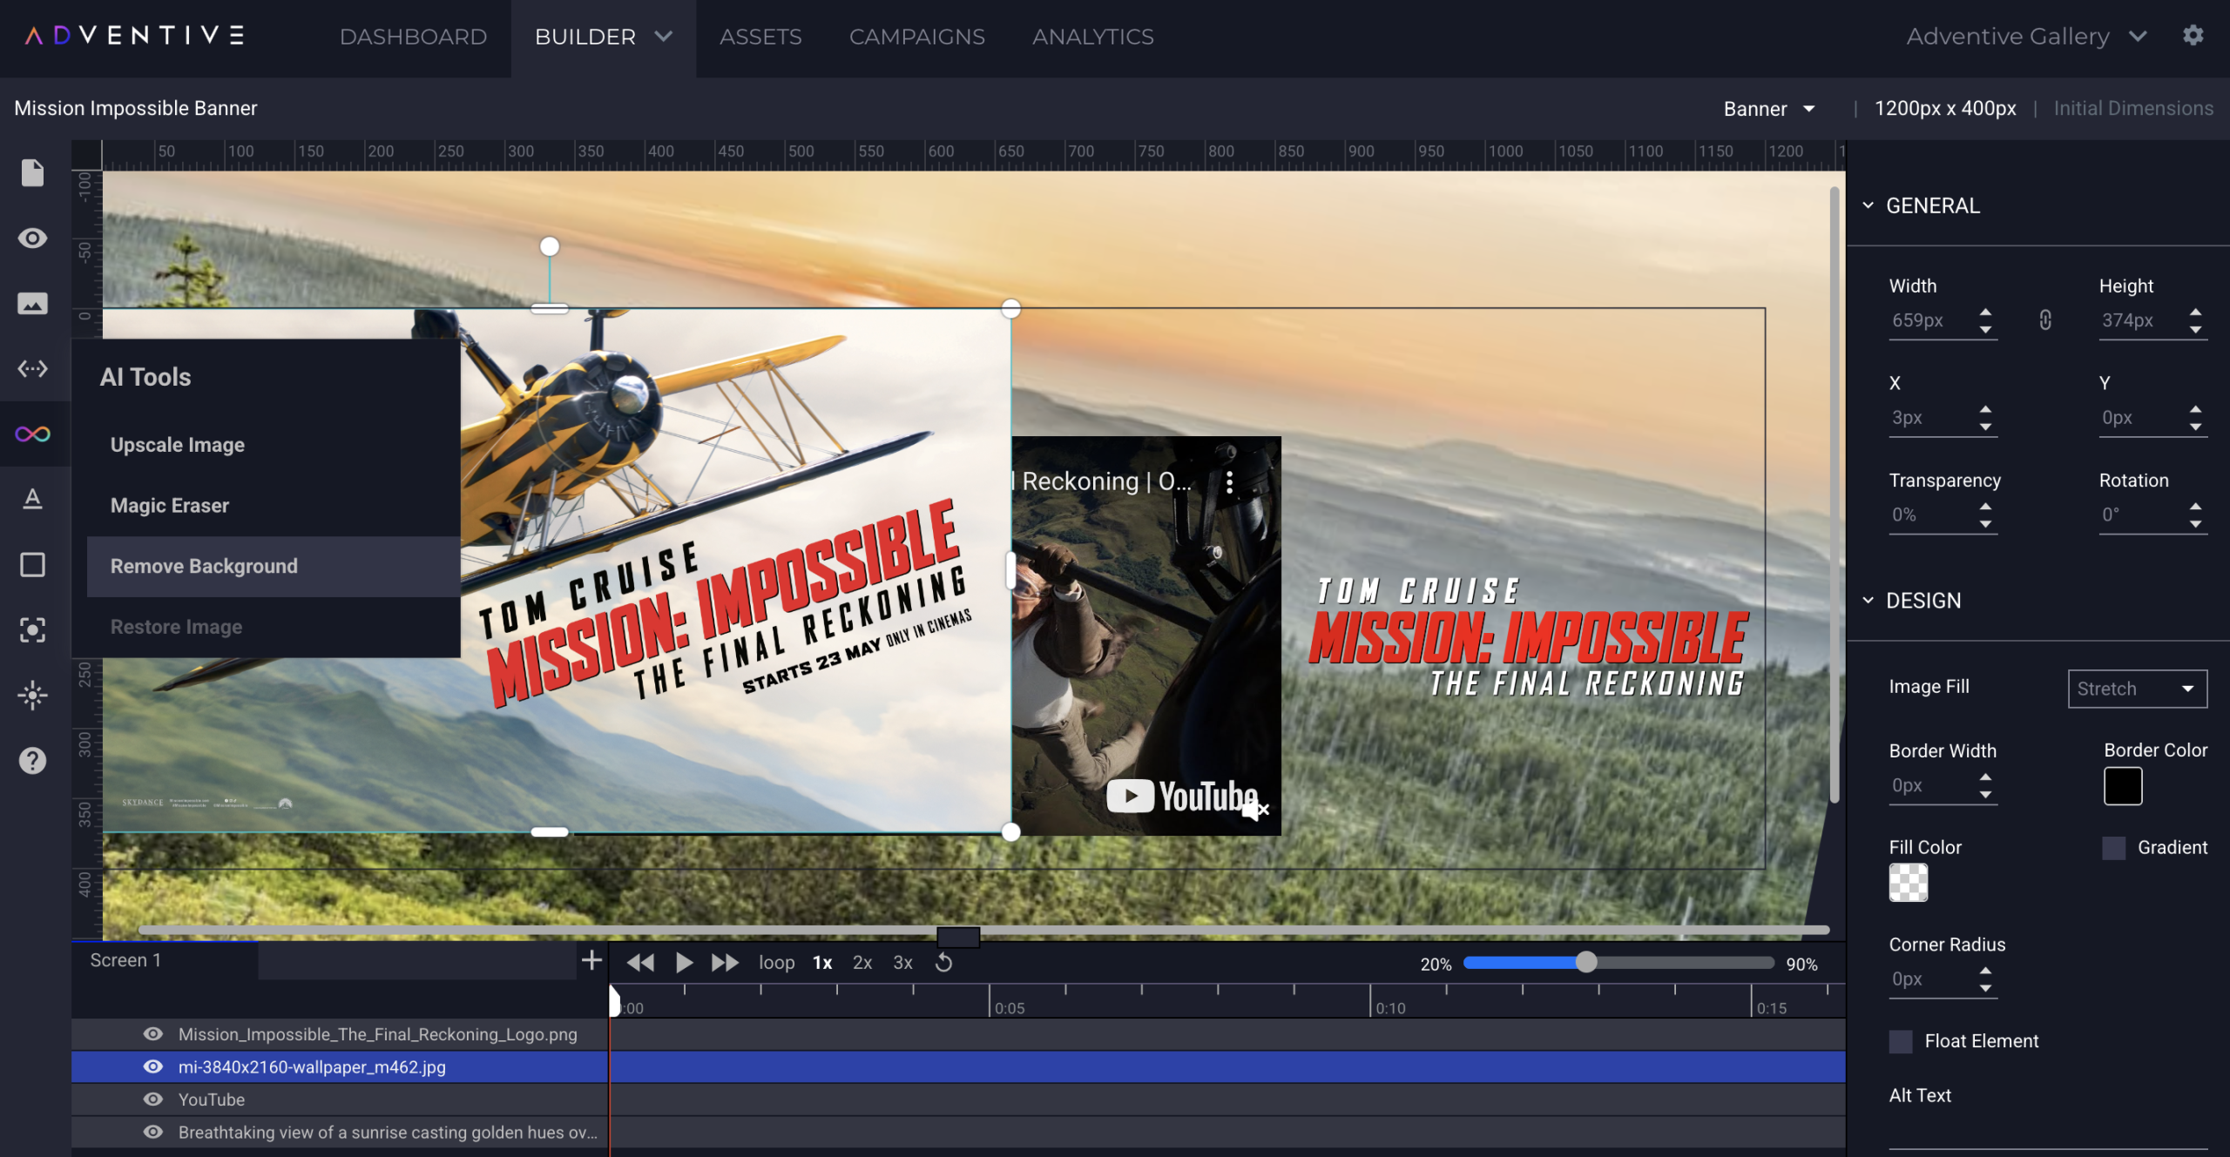
Task: Open the settings gear icon
Action: click(x=2193, y=36)
